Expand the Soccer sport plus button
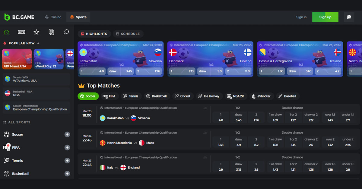Screen dimensions: 362x189 point(67,135)
